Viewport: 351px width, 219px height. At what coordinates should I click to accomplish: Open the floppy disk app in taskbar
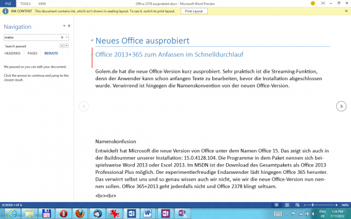click(x=46, y=214)
